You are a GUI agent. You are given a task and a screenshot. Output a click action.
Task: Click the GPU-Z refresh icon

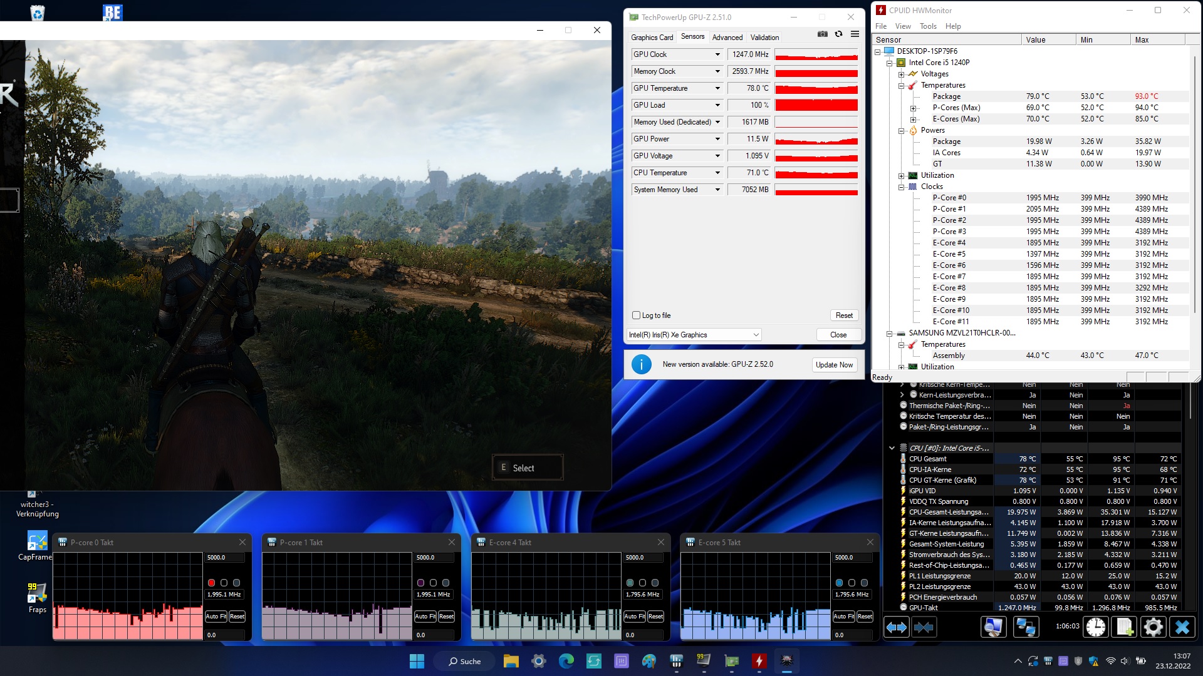pos(838,34)
